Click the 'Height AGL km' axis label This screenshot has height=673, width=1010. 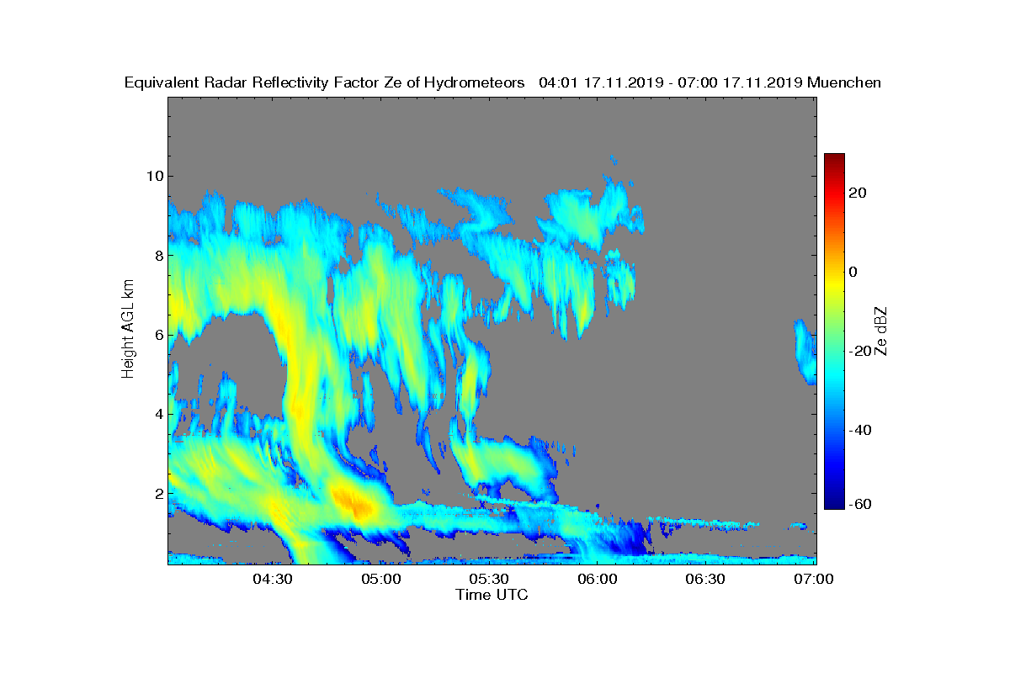click(128, 330)
